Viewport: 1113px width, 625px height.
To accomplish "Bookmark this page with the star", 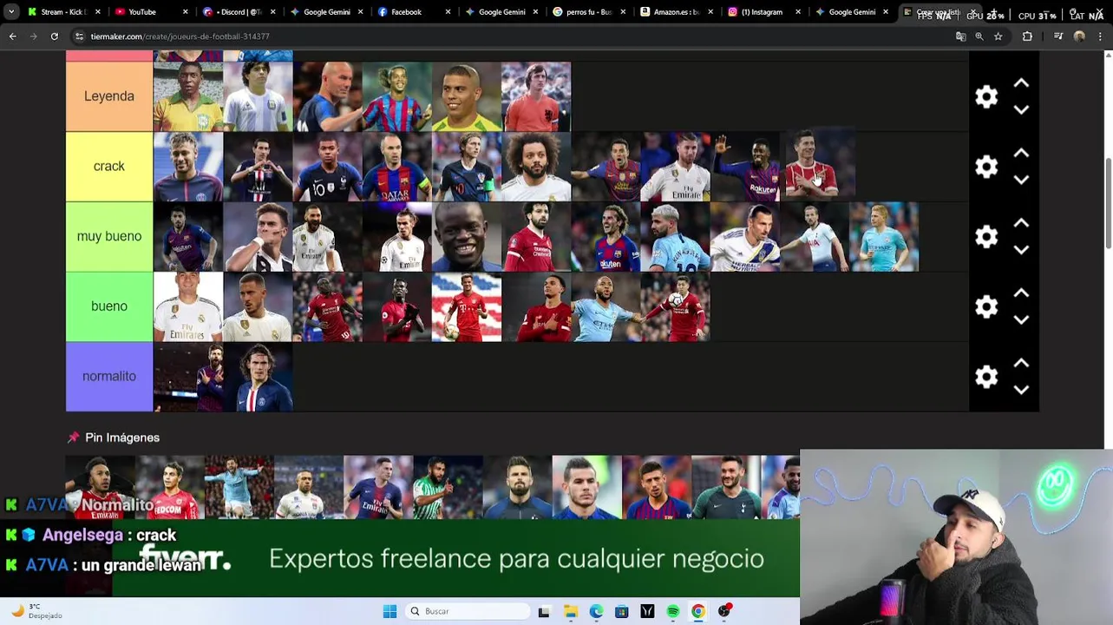I will point(998,36).
